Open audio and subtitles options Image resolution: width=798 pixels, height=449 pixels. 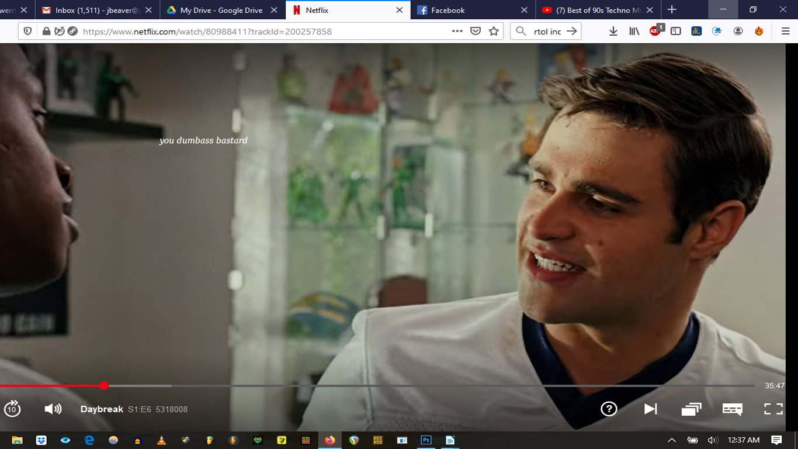pyautogui.click(x=733, y=409)
